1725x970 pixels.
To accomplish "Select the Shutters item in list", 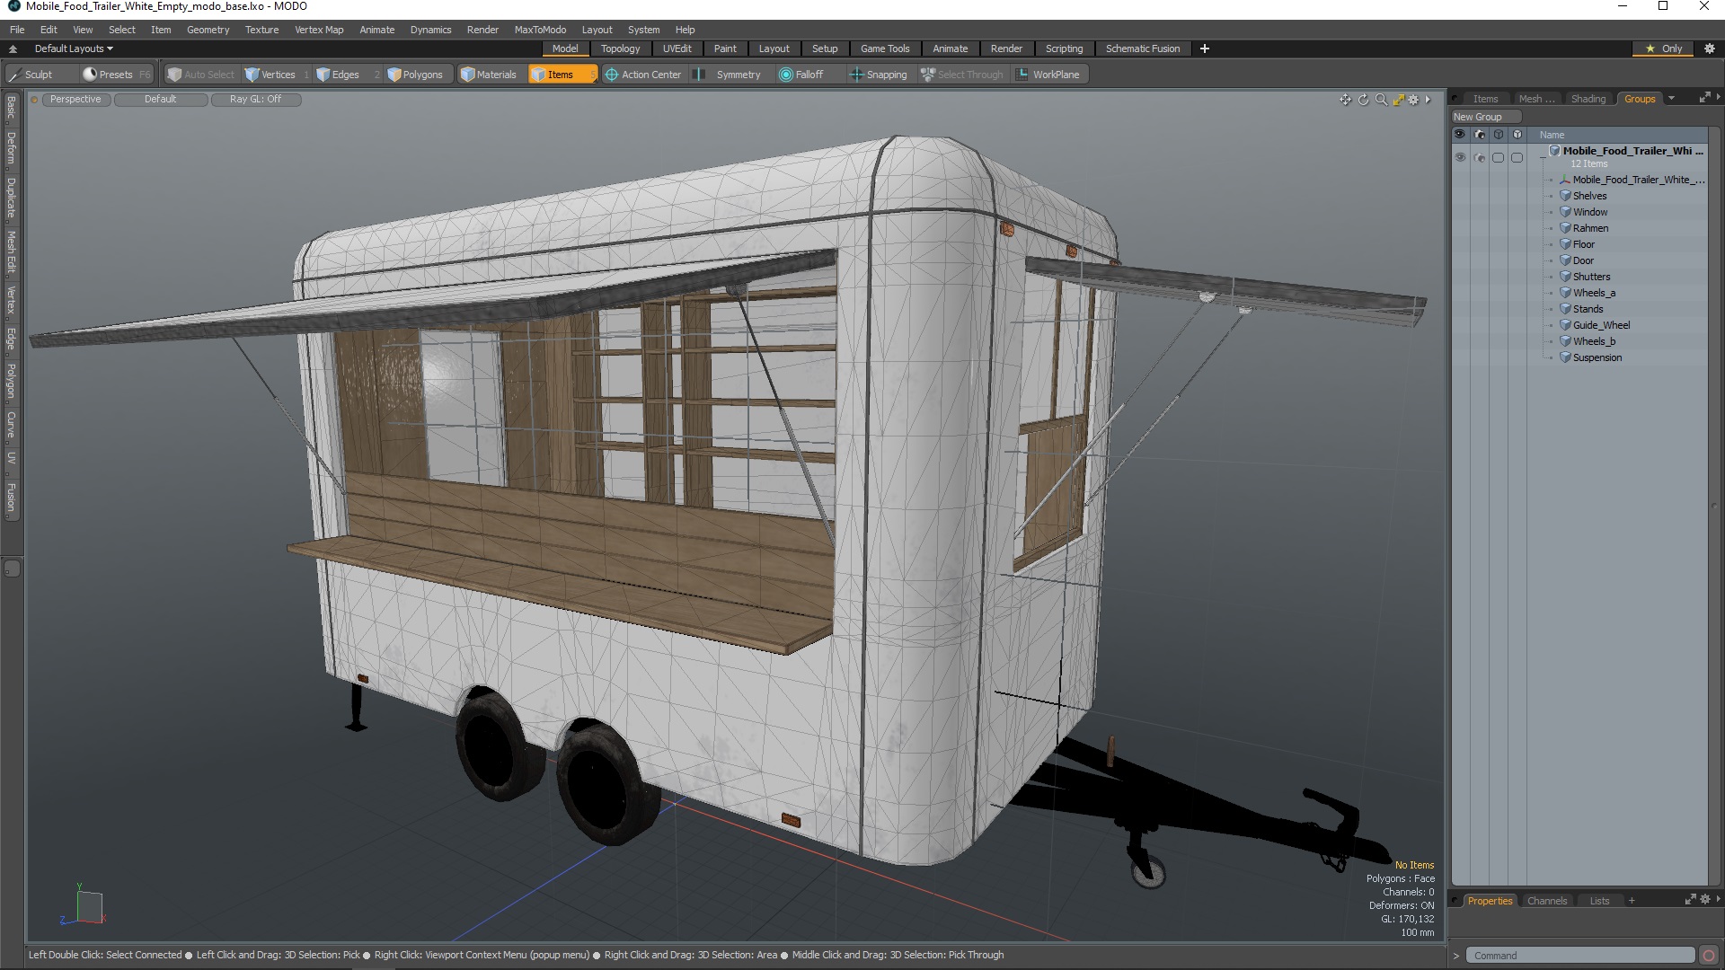I will pos(1591,277).
